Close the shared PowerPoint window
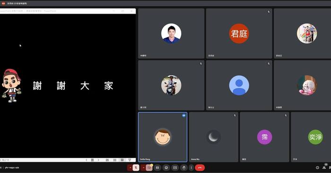This screenshot has height=173, width=331. coord(131,11)
